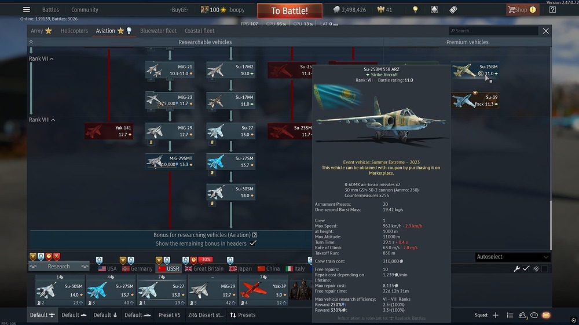
Task: Click the -30% discount tag above Great Britain
Action: coord(206,260)
